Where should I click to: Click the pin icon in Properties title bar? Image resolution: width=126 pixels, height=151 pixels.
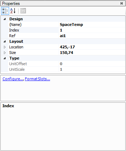121,4
